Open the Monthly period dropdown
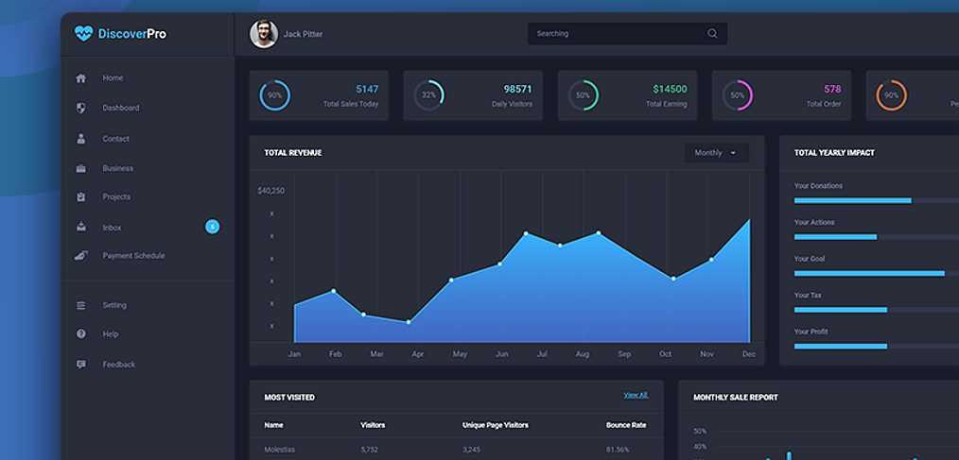 pyautogui.click(x=716, y=153)
